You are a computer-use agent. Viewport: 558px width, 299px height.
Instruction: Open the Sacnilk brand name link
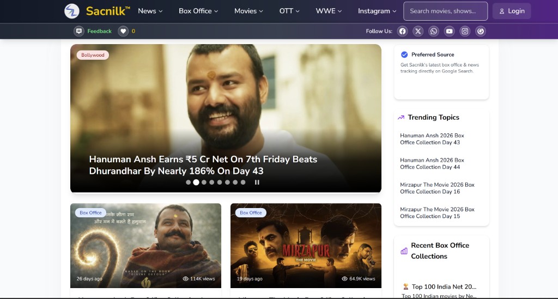tap(108, 11)
